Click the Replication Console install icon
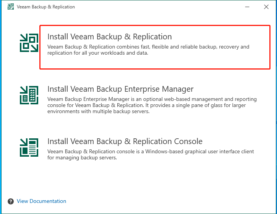Viewport: 277px width, 214px height. coord(29,148)
